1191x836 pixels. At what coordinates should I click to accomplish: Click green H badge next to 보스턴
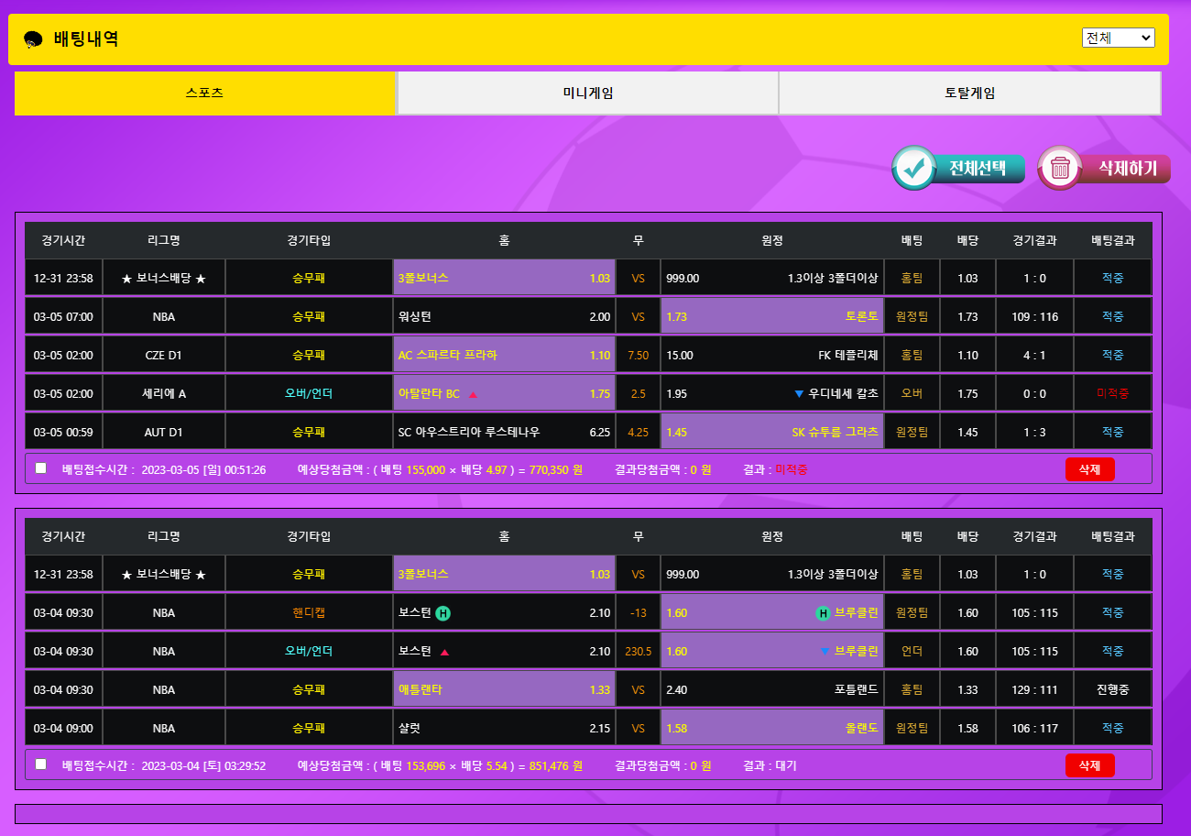(443, 613)
